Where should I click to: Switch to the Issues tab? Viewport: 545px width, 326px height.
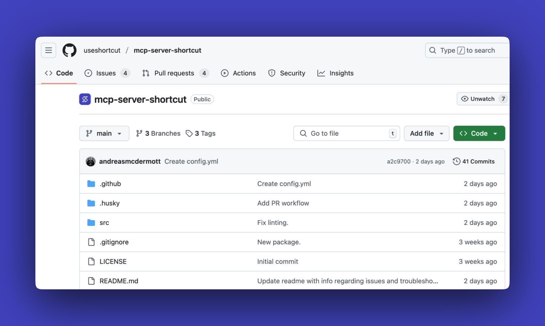pos(107,73)
